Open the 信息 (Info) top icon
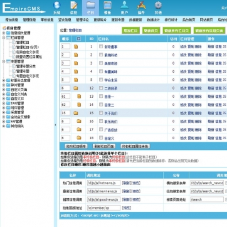227x227 pixels. (73, 8)
